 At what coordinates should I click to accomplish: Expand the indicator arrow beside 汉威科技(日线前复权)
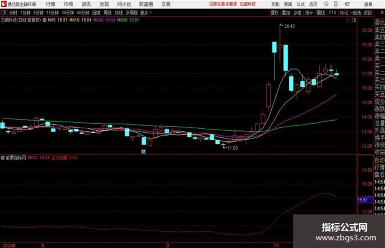44,20
